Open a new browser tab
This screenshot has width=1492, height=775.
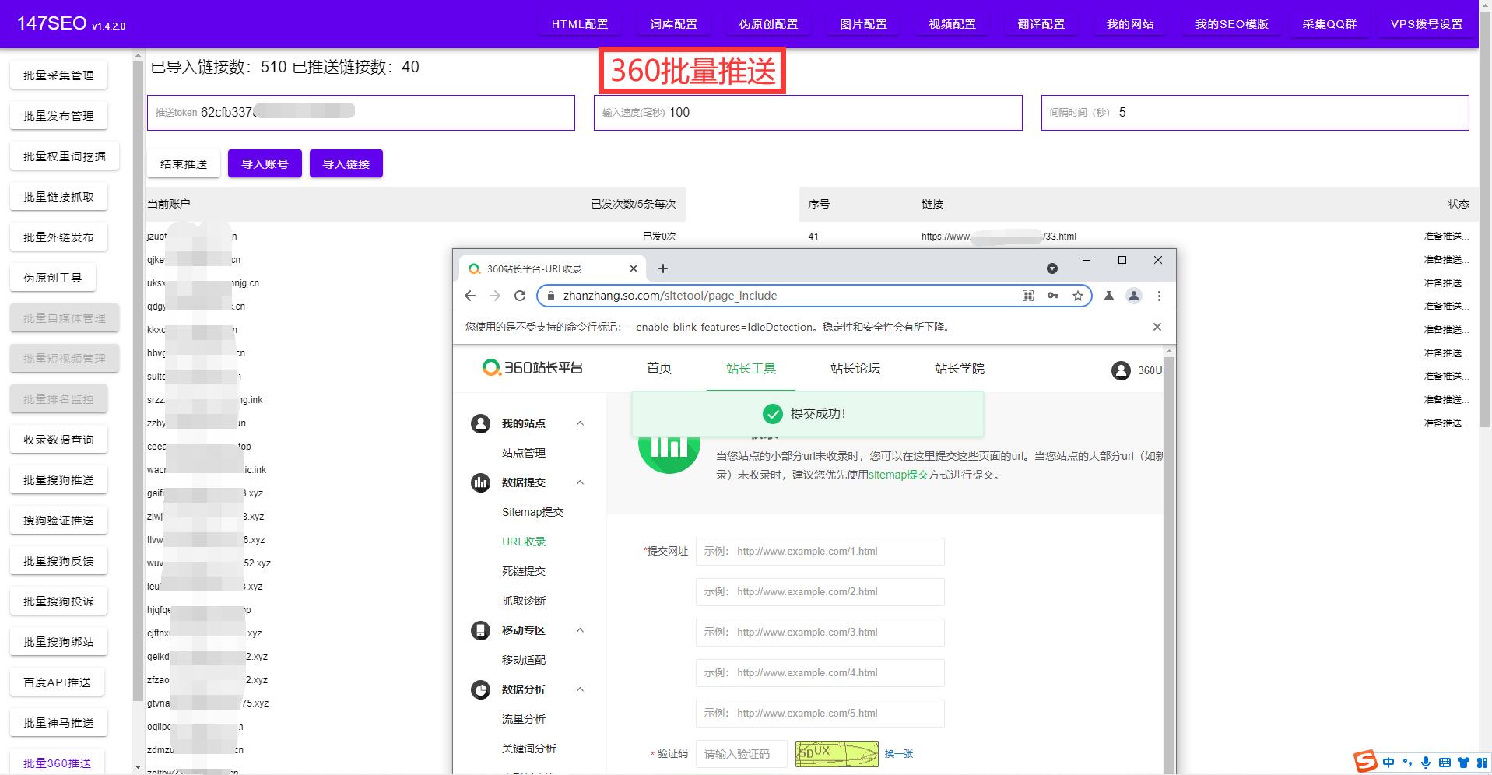663,268
